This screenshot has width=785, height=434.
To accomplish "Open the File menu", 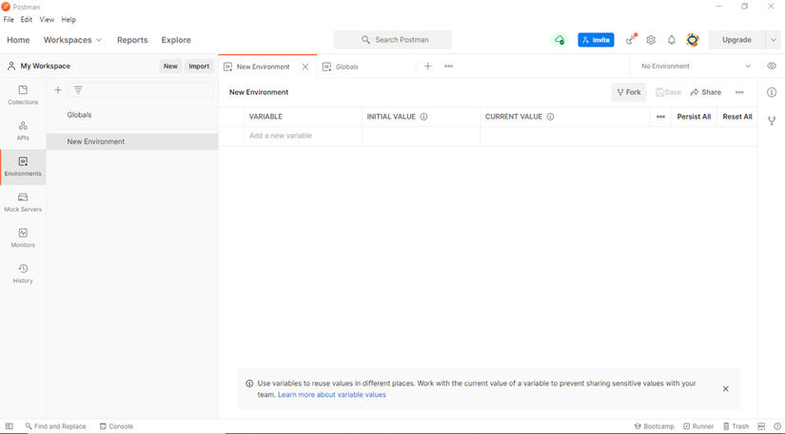I will (9, 20).
